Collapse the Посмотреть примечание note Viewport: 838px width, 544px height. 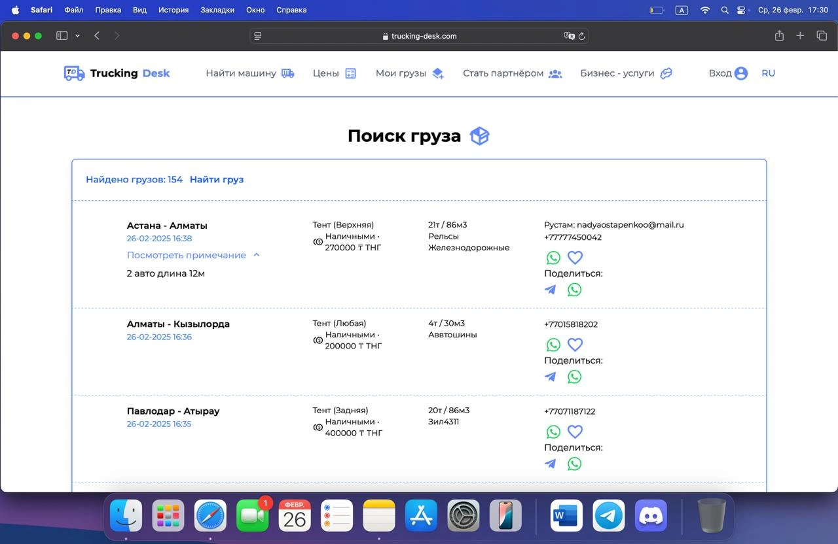(193, 255)
